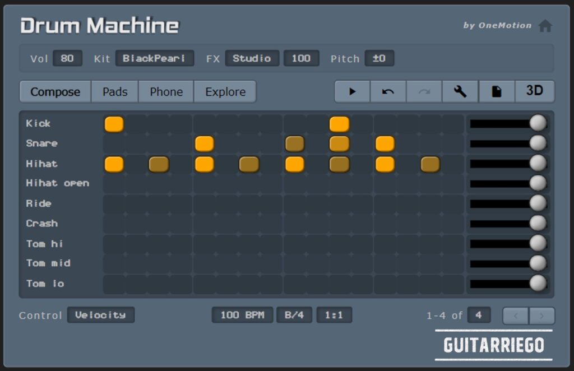Image resolution: width=574 pixels, height=371 pixels.
Task: Click the Hihat open track label
Action: tap(58, 183)
